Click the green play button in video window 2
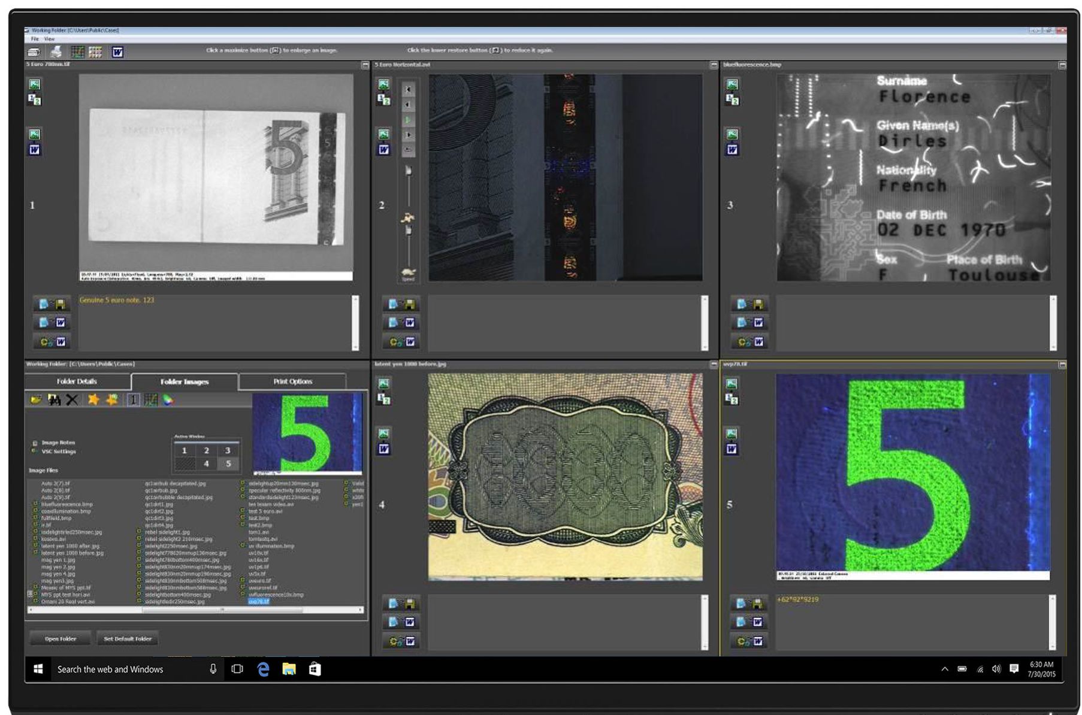 pos(409,120)
